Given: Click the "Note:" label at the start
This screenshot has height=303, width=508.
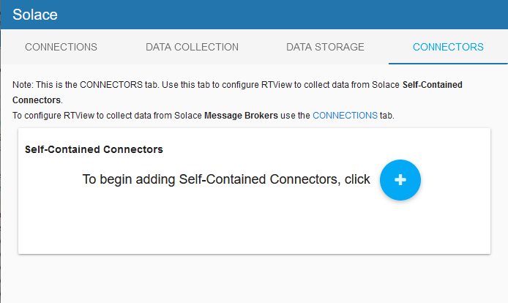Looking at the screenshot, I should (x=23, y=86).
